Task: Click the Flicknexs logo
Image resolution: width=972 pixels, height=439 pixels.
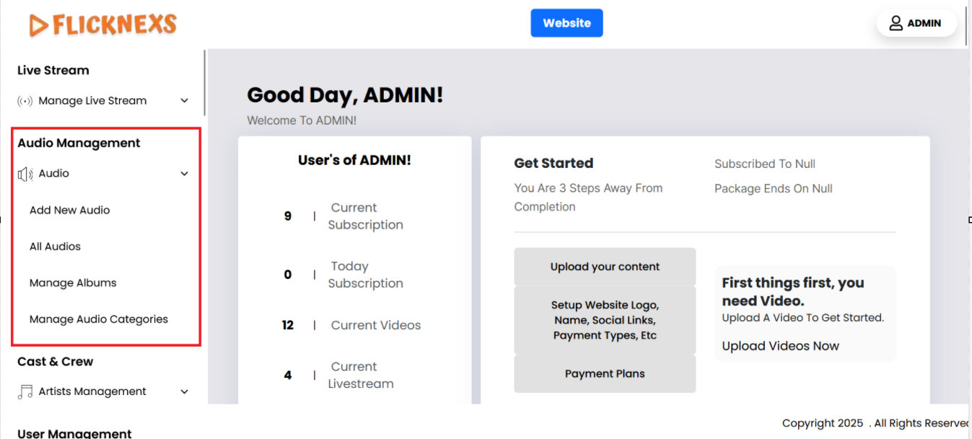Action: [103, 25]
